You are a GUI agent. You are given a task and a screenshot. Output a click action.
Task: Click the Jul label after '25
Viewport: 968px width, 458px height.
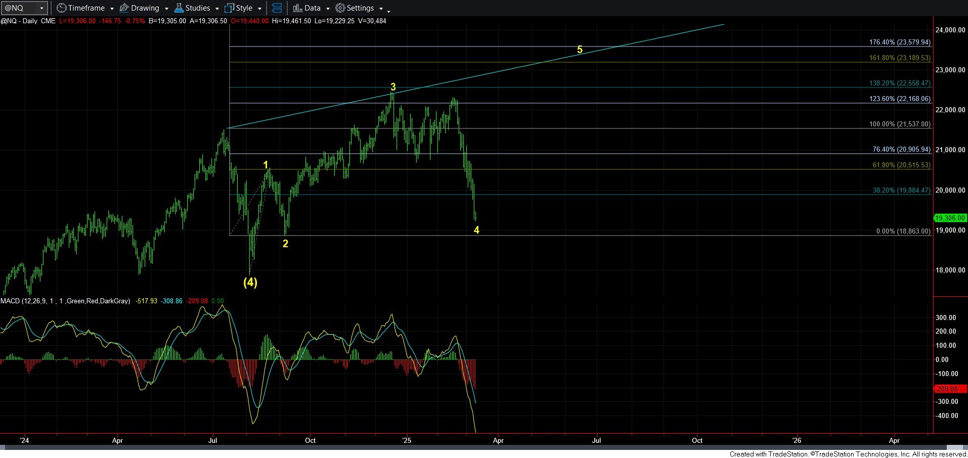(x=597, y=440)
